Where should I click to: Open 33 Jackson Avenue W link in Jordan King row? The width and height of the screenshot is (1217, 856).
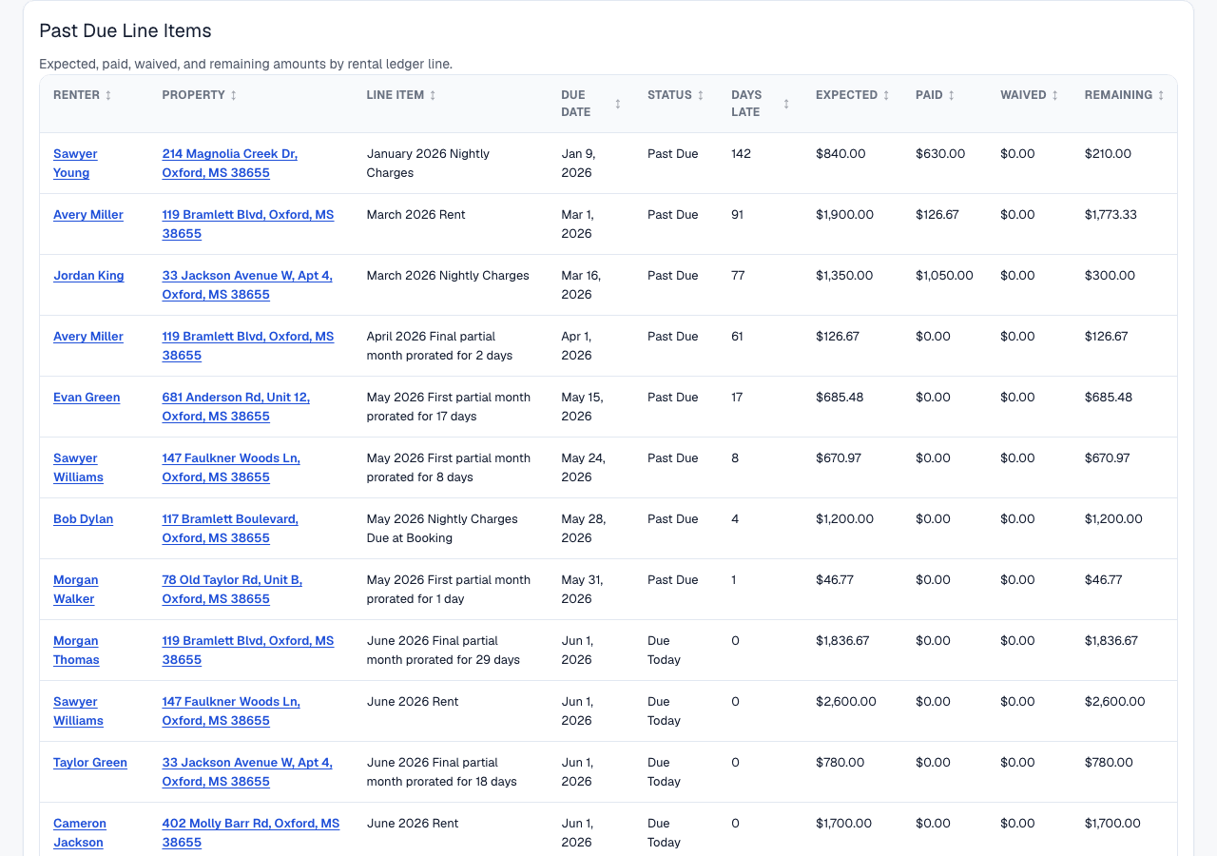[x=247, y=284]
